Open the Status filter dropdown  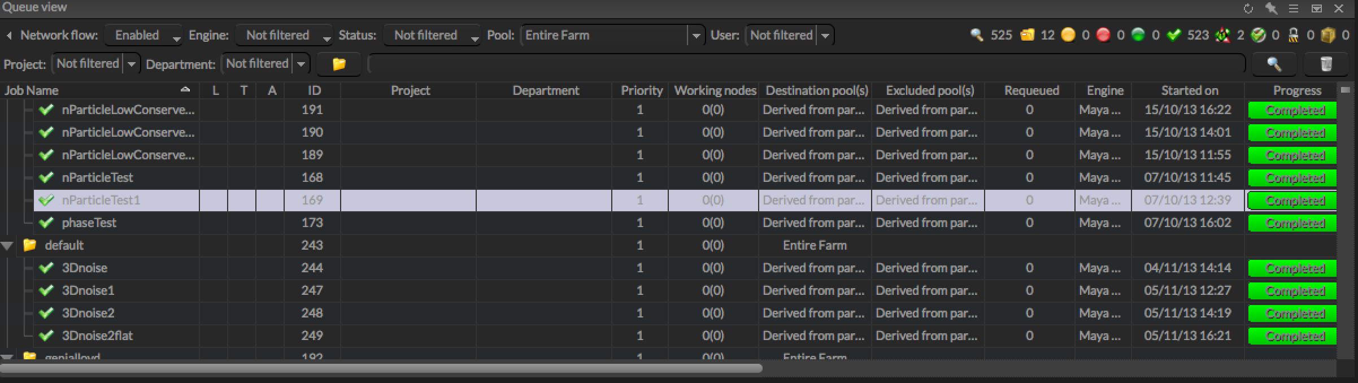(x=432, y=35)
